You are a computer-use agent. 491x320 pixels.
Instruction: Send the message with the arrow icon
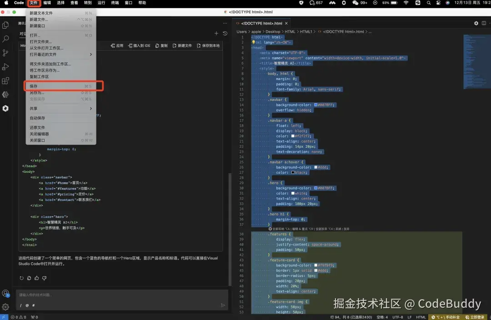(x=223, y=305)
